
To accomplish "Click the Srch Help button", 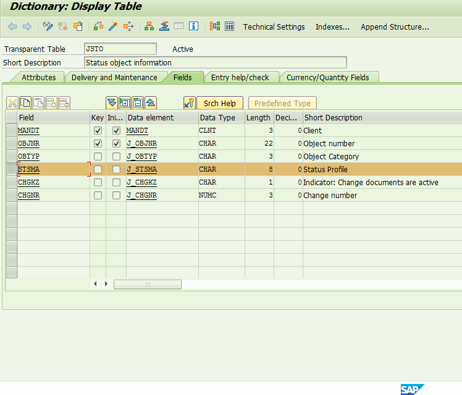I will [x=219, y=103].
